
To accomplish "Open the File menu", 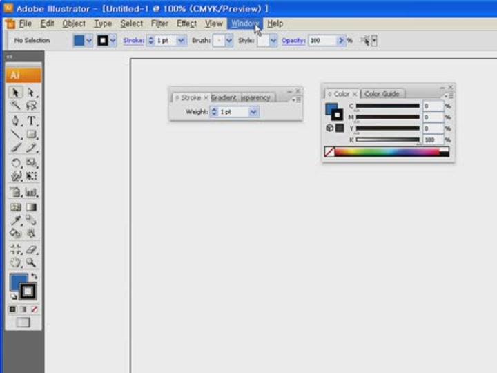I will click(x=26, y=23).
